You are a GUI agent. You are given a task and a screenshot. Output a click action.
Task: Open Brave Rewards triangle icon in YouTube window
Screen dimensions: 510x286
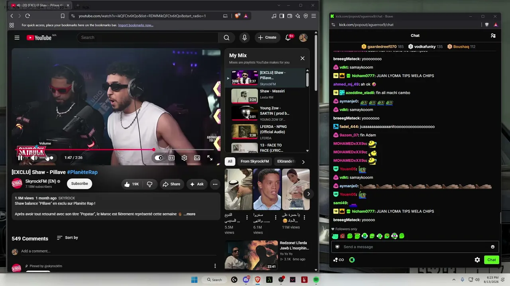245,16
